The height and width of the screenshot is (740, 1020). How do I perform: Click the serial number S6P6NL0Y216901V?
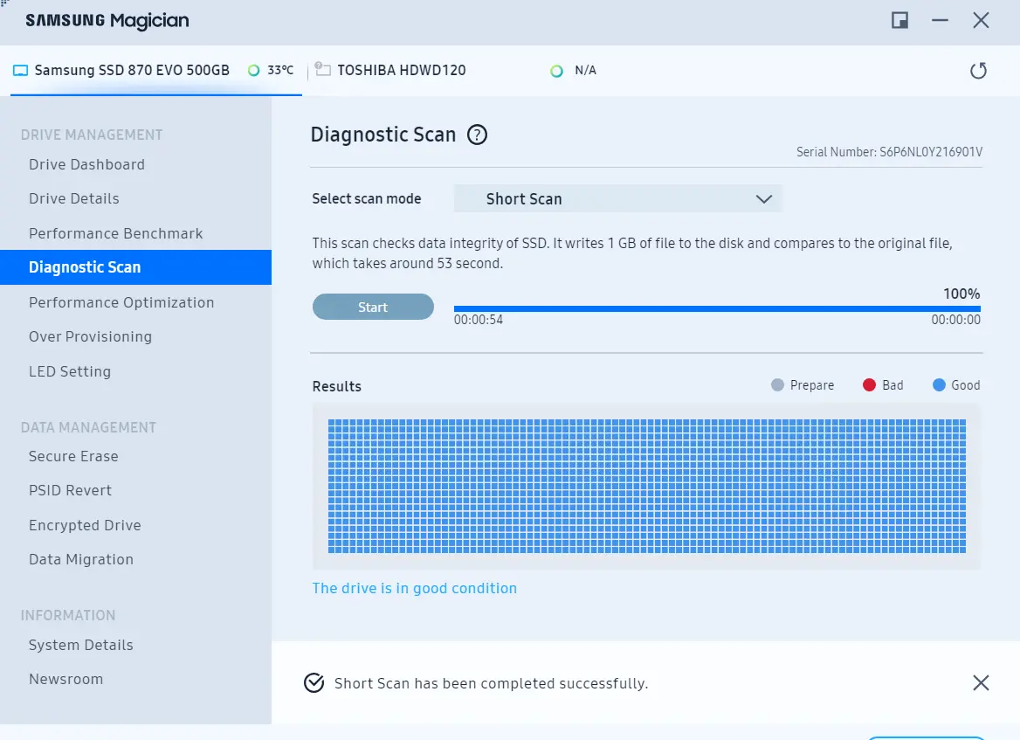coord(931,152)
